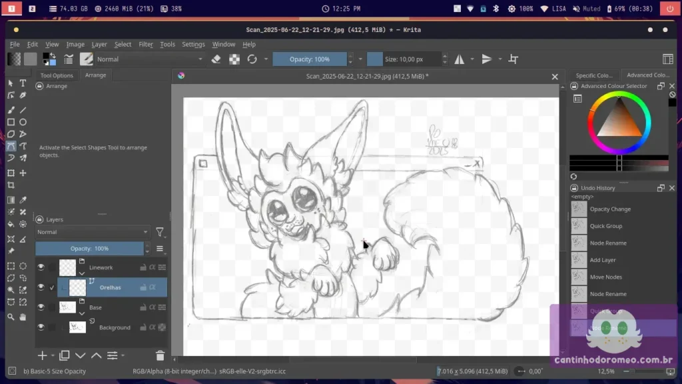
Task: Hide the Base group layer
Action: click(41, 307)
